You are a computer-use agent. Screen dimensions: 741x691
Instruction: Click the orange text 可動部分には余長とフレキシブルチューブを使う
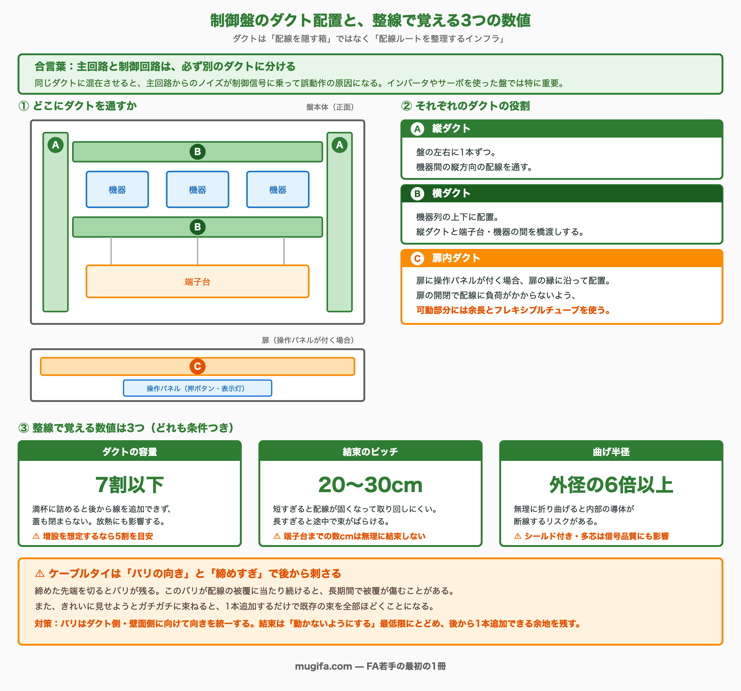tap(513, 310)
